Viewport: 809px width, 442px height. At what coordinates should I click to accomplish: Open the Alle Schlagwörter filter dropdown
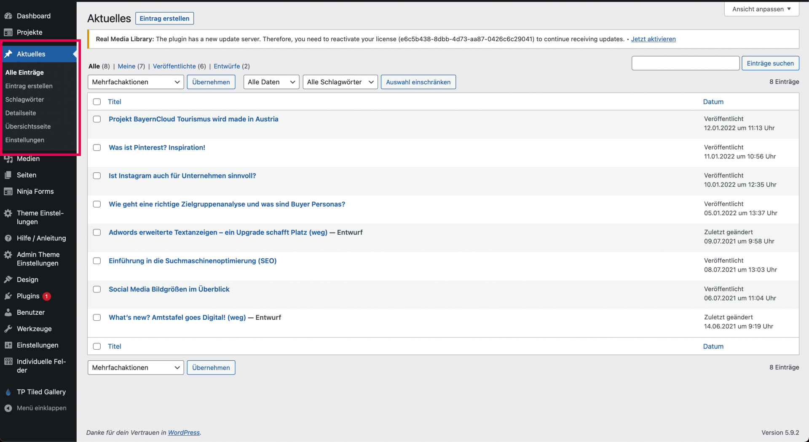pyautogui.click(x=340, y=82)
